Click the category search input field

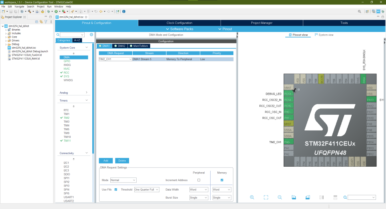point(72,35)
